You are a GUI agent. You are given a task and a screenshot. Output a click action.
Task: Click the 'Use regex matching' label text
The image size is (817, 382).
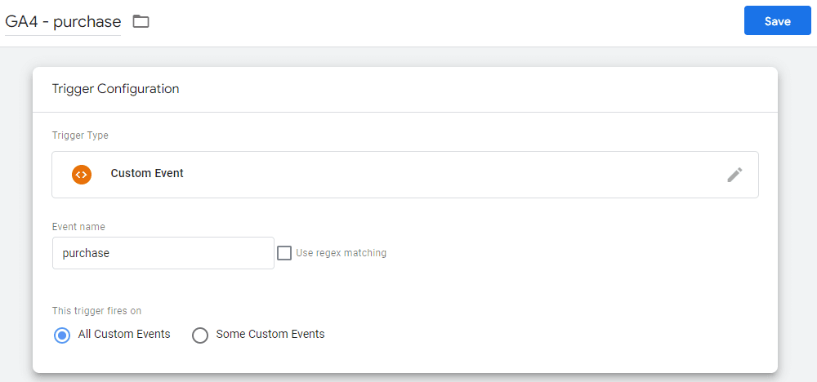[x=342, y=253]
